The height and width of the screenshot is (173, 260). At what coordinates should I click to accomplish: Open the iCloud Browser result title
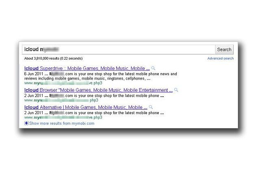point(98,90)
